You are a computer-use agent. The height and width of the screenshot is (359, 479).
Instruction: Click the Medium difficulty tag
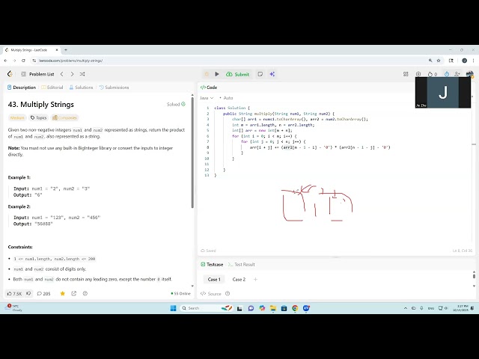click(17, 118)
